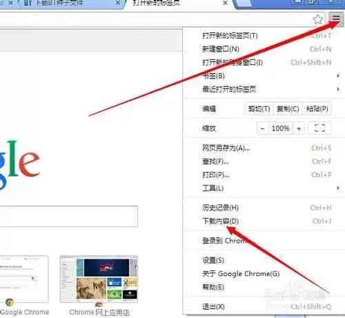
Task: Click the Google search input box
Action: (69, 216)
